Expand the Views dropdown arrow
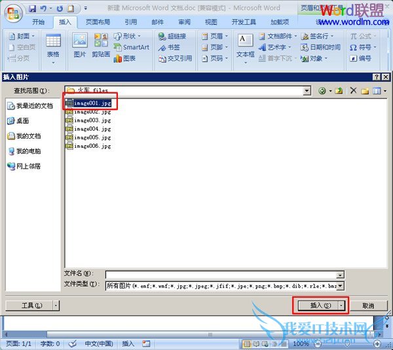 pyautogui.click(x=385, y=91)
